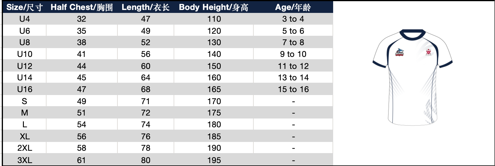
Task: Click the U4 size cell
Action: (24, 19)
